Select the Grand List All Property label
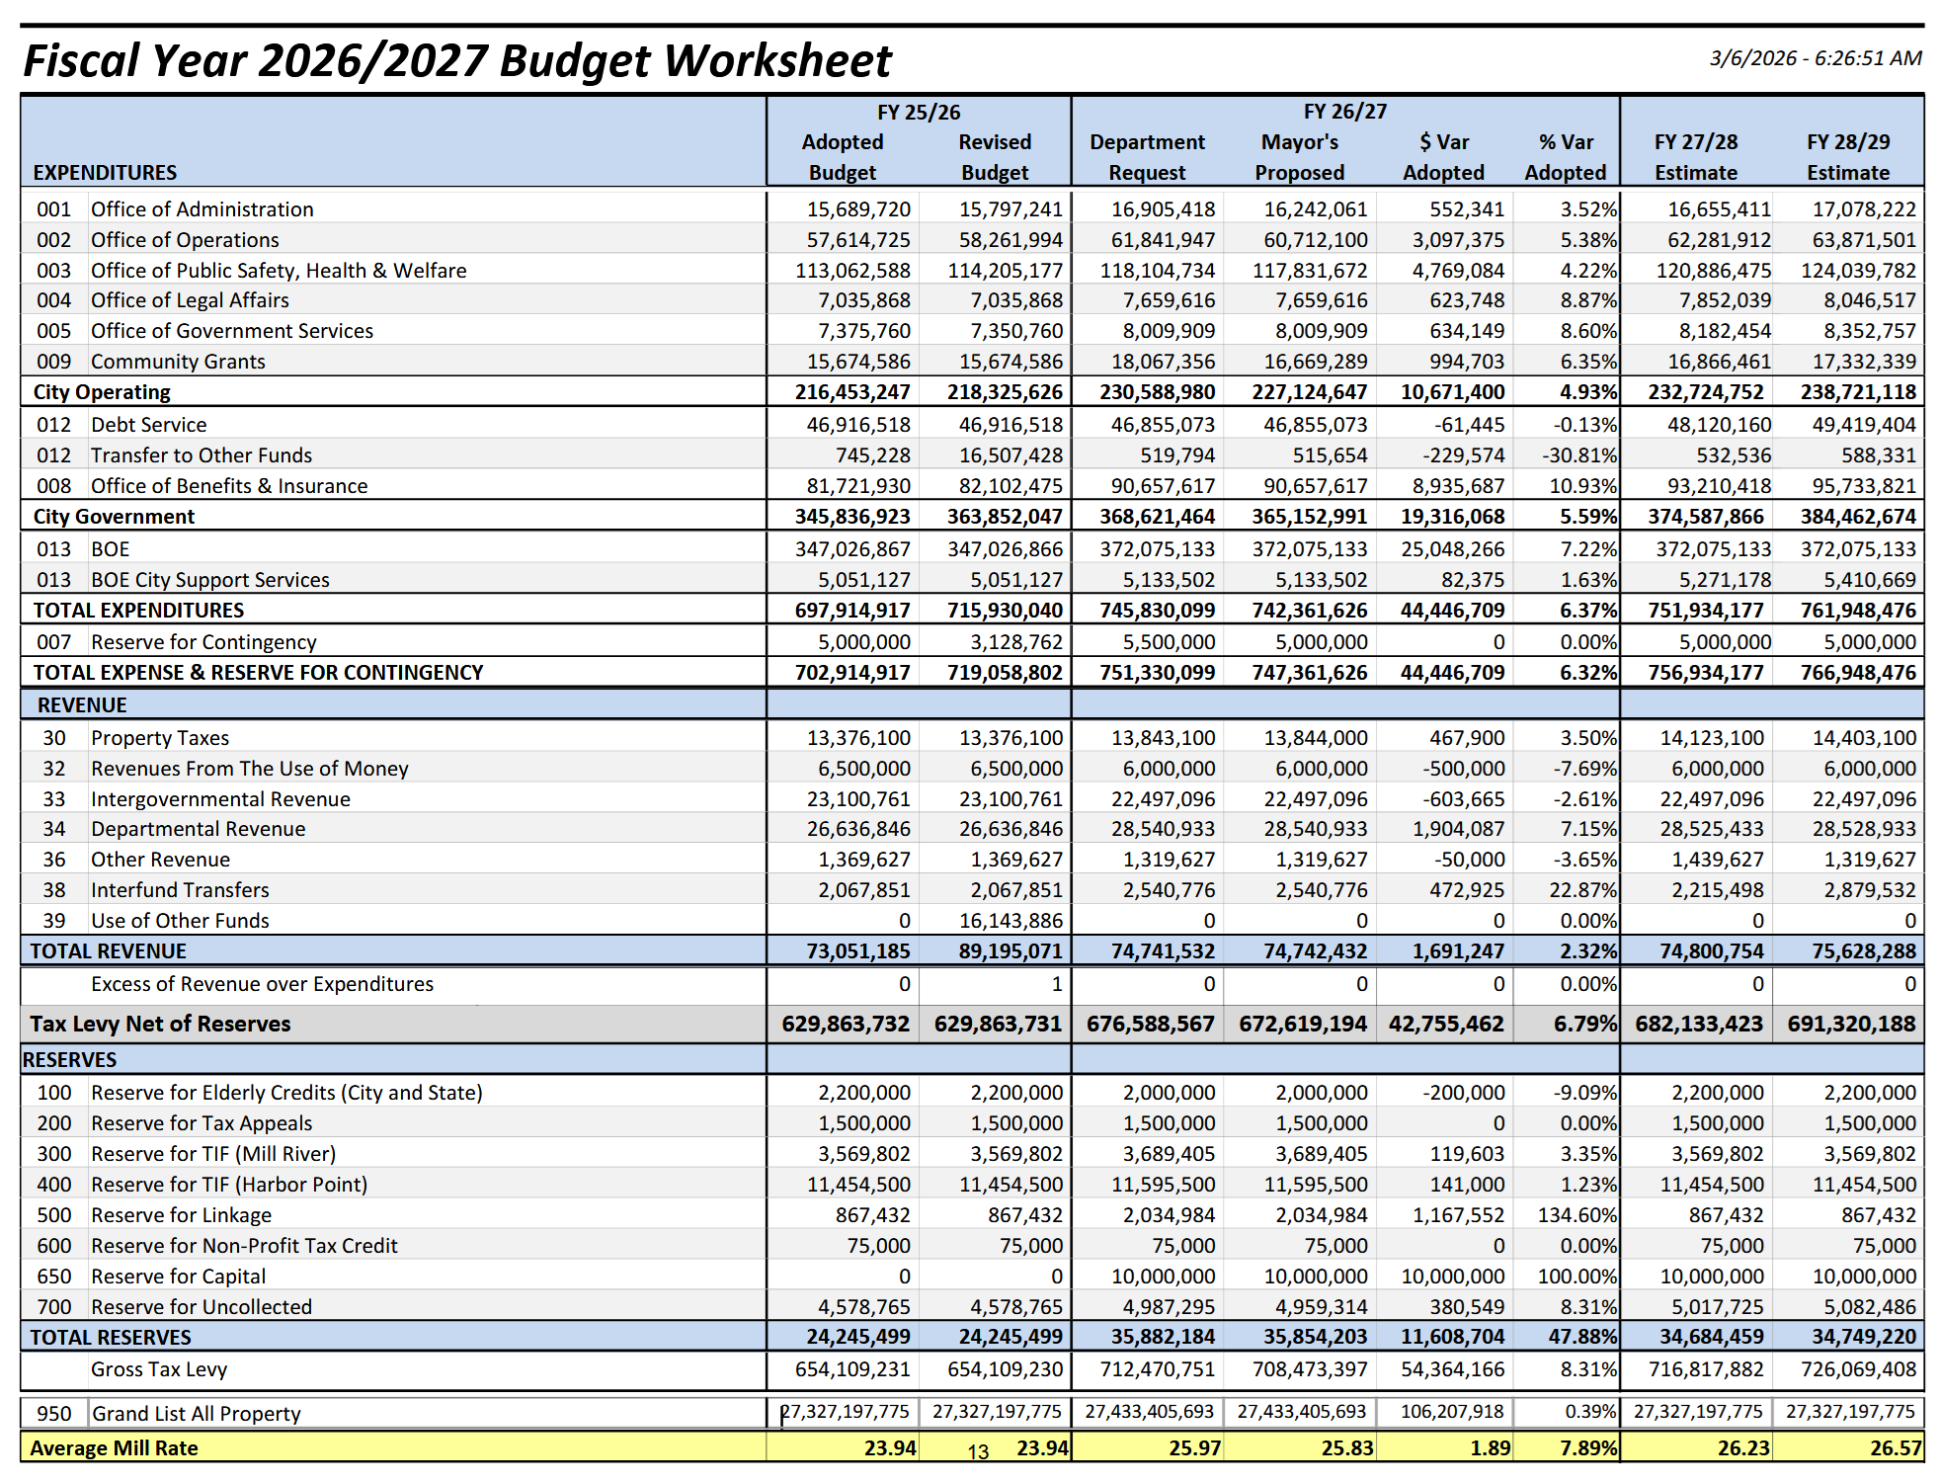Image resolution: width=1939 pixels, height=1483 pixels. tap(196, 1414)
